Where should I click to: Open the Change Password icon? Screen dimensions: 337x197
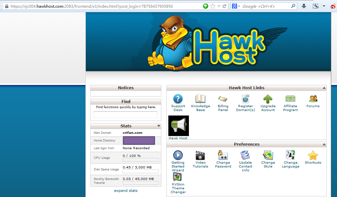tap(223, 155)
